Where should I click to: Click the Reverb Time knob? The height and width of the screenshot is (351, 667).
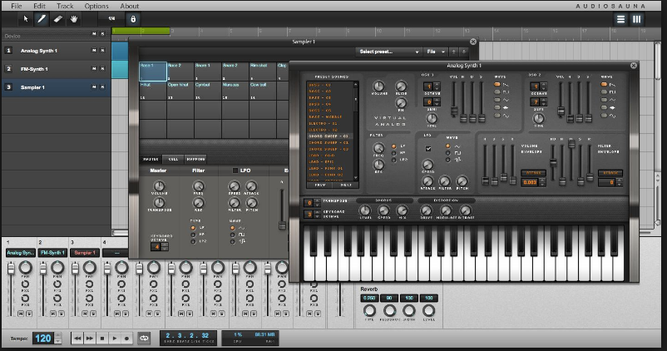coord(369,310)
